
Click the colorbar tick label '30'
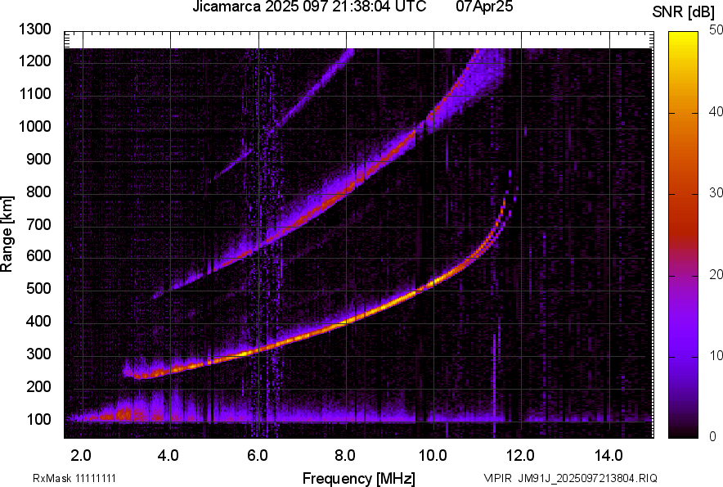716,193
